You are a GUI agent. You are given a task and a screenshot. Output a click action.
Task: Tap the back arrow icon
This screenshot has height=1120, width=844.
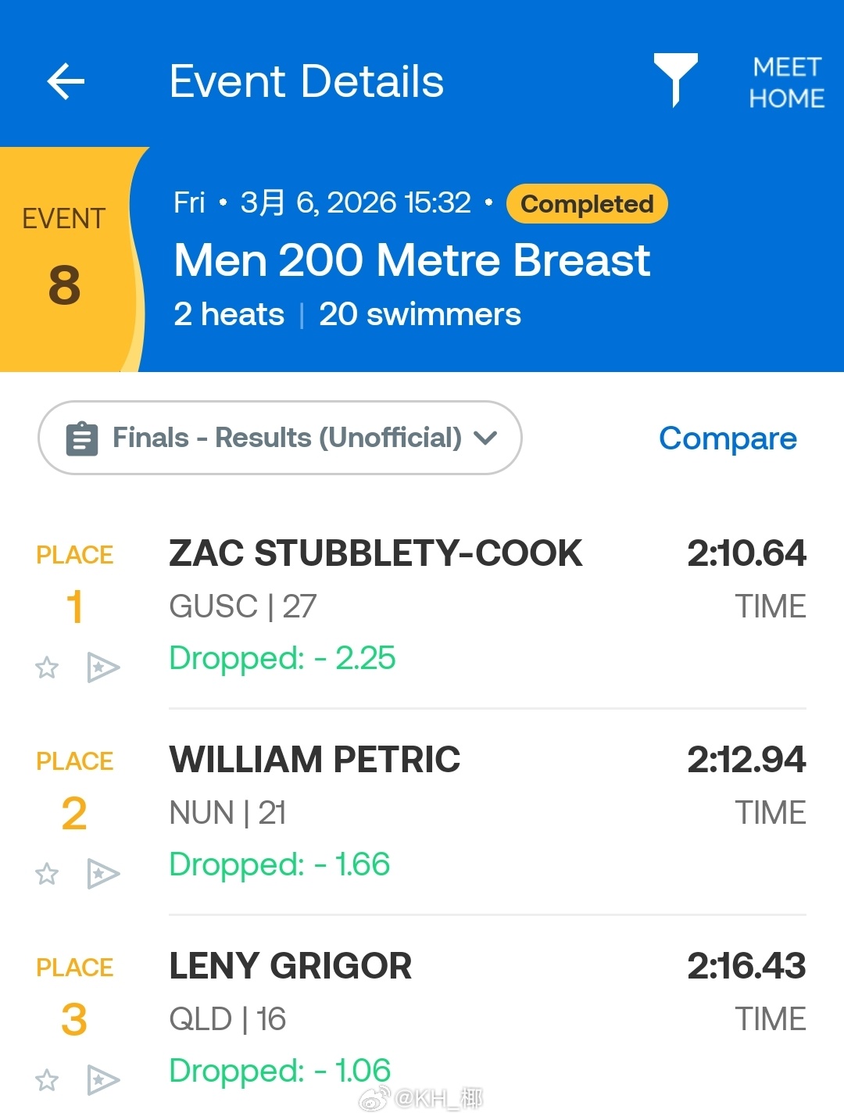coord(66,81)
